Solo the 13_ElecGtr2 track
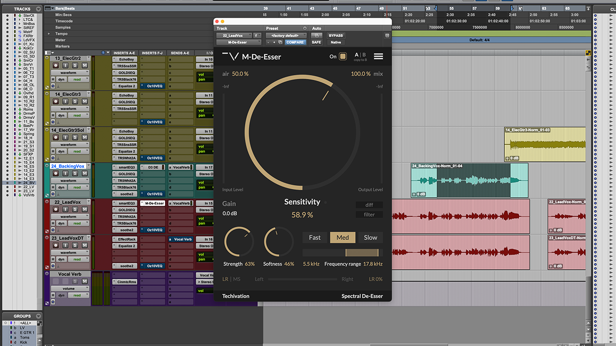Screen dimensions: 616x346 pos(76,65)
